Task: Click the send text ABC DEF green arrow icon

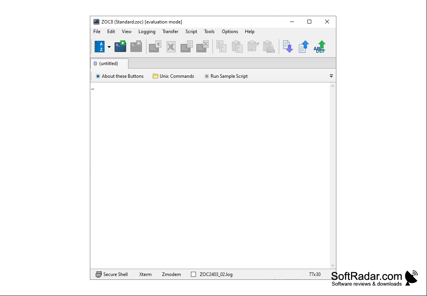Action: pyautogui.click(x=319, y=47)
